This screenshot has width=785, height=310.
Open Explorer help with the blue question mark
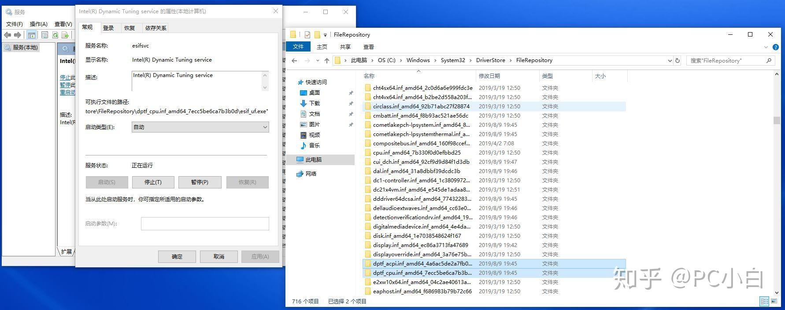776,47
